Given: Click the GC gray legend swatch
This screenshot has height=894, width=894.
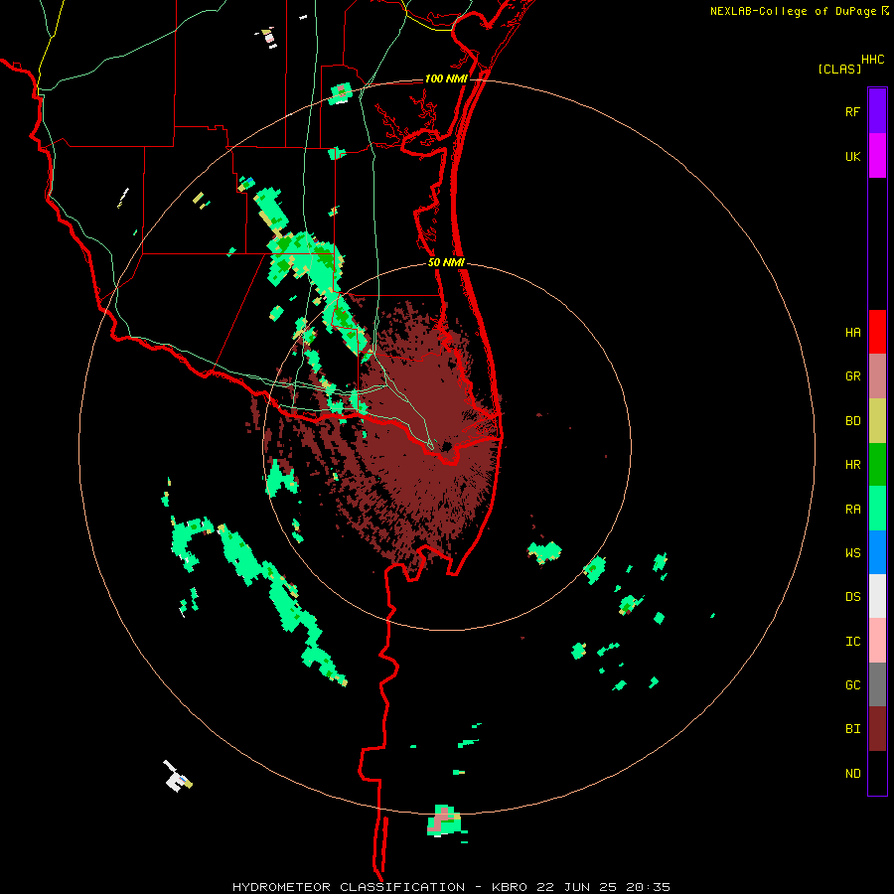Looking at the screenshot, I should pos(877,684).
